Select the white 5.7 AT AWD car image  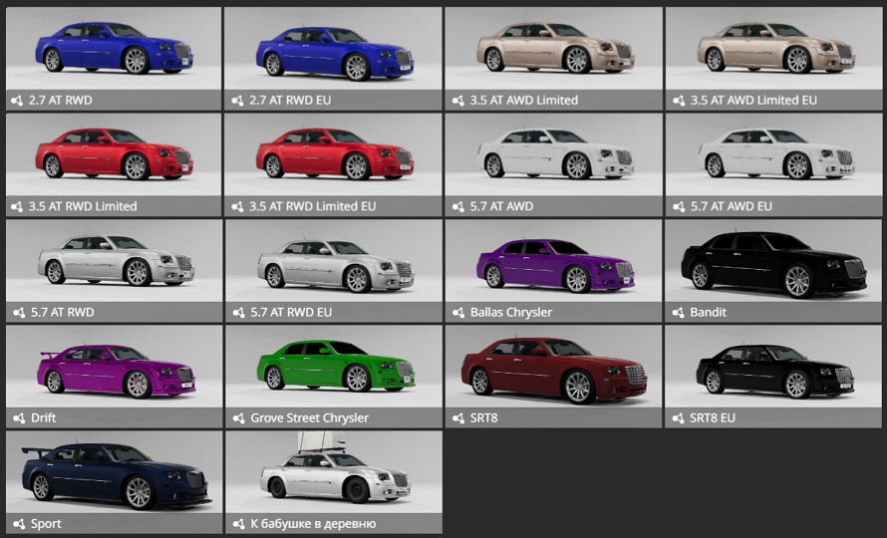point(553,155)
